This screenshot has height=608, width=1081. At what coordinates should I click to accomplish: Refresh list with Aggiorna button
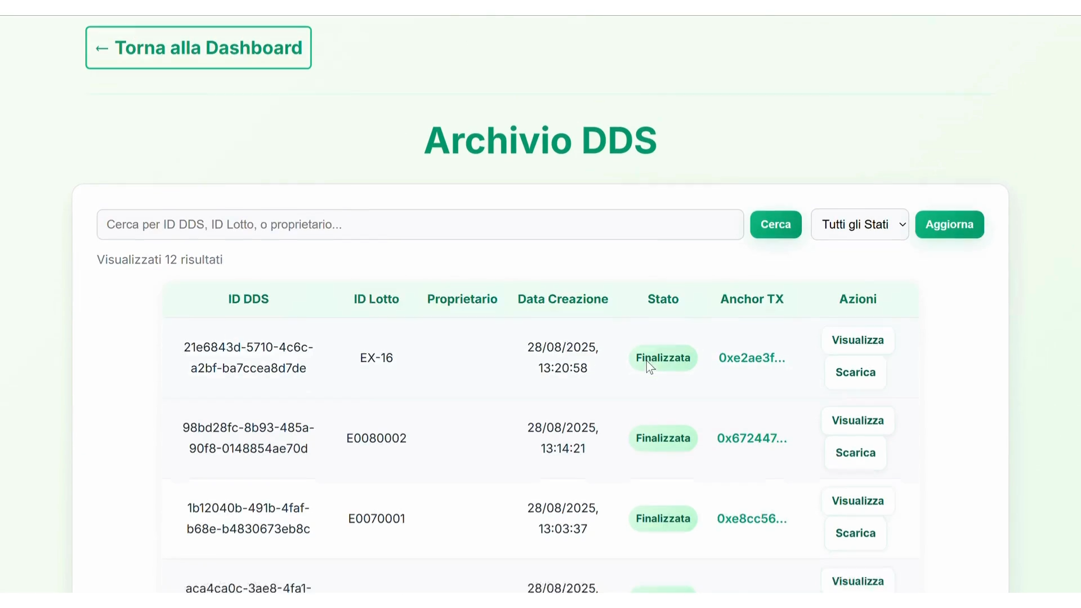[949, 225]
